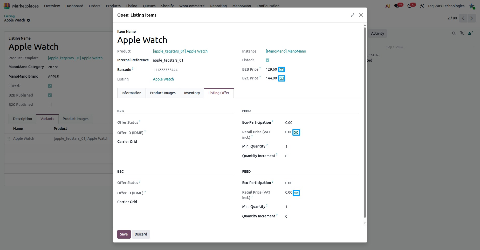Click the paperclip attachments icon in the chatter
This screenshot has height=250, width=480.
click(462, 33)
